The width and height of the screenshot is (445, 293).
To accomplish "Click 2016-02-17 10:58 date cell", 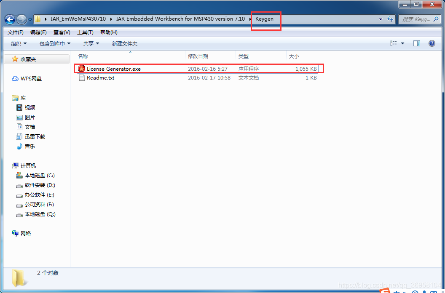I will [209, 78].
